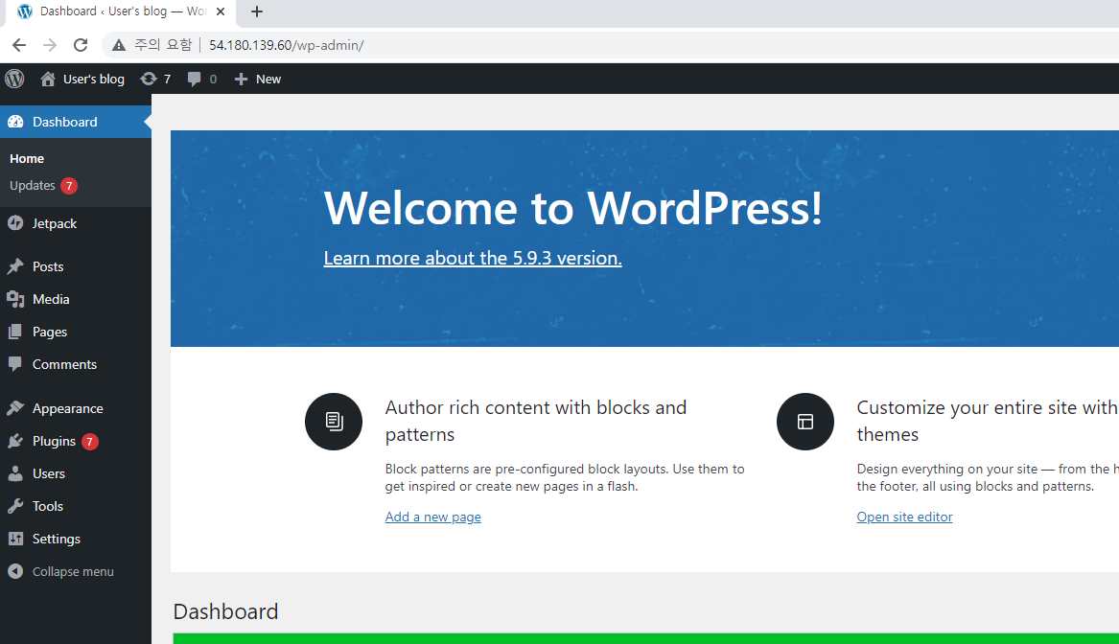1119x644 pixels.
Task: Open the updates icon showing 7
Action: (x=149, y=79)
